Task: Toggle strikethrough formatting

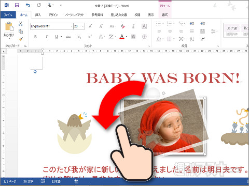Action: [x=68, y=37]
